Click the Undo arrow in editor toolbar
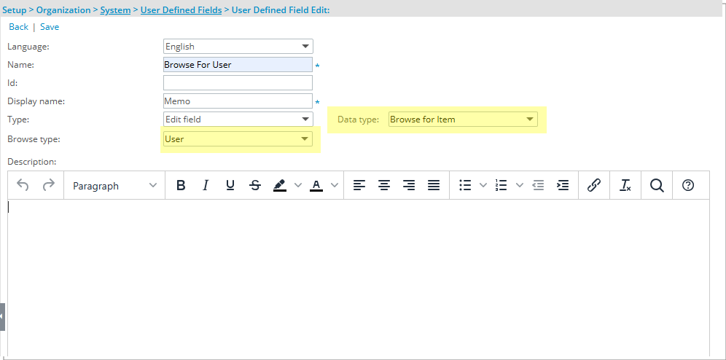Image resolution: width=726 pixels, height=360 pixels. (23, 186)
